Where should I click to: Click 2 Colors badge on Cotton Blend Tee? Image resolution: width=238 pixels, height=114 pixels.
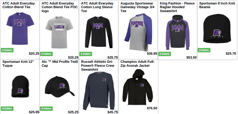7,50
